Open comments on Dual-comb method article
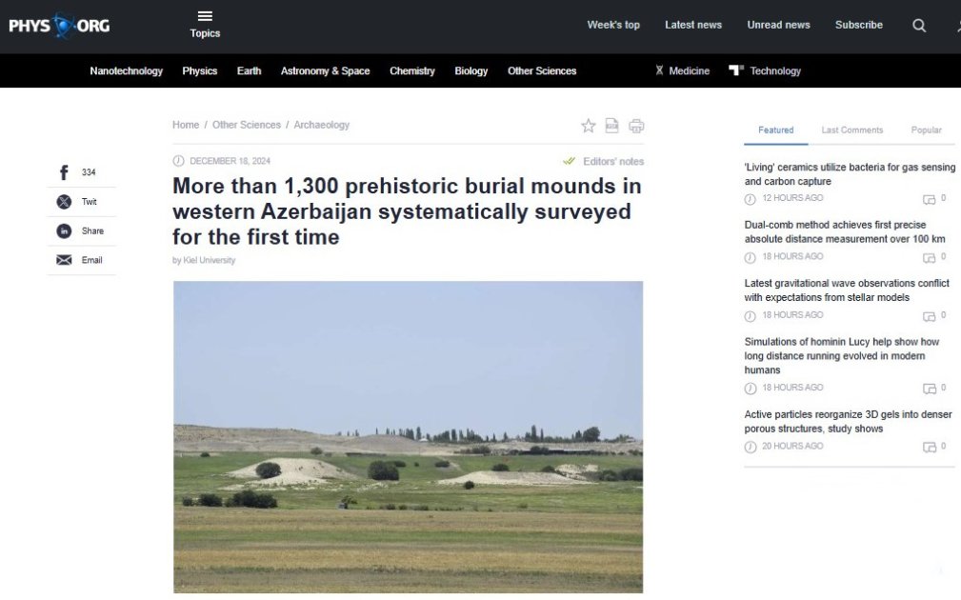Image resolution: width=961 pixels, height=600 pixels. coord(932,257)
